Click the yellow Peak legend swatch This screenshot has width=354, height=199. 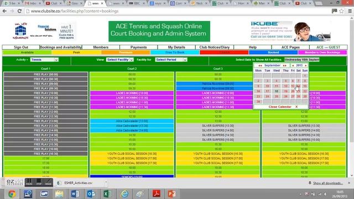tap(76, 53)
